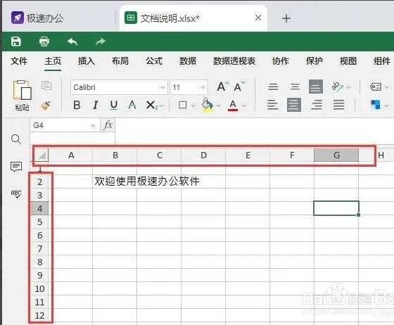Align text left
Viewport: 394px width, 325px height.
point(273,105)
